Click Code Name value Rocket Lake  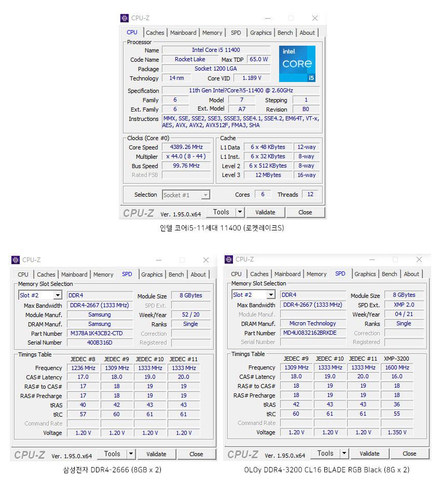tap(190, 60)
